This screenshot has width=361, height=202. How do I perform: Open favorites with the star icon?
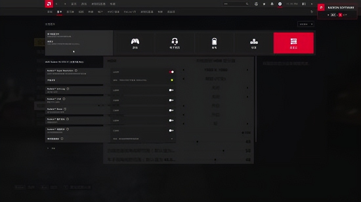coord(264,4)
